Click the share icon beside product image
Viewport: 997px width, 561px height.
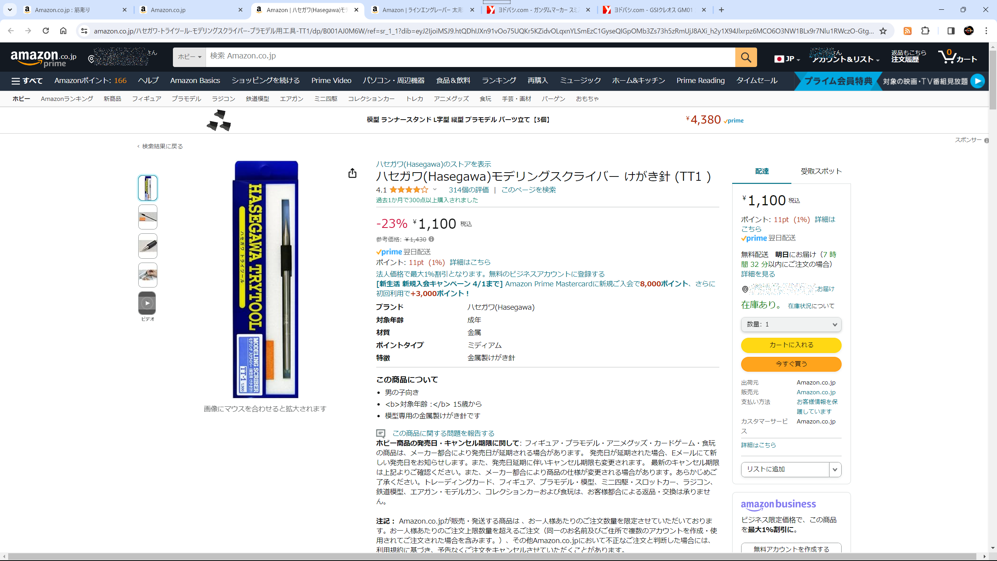click(x=352, y=173)
